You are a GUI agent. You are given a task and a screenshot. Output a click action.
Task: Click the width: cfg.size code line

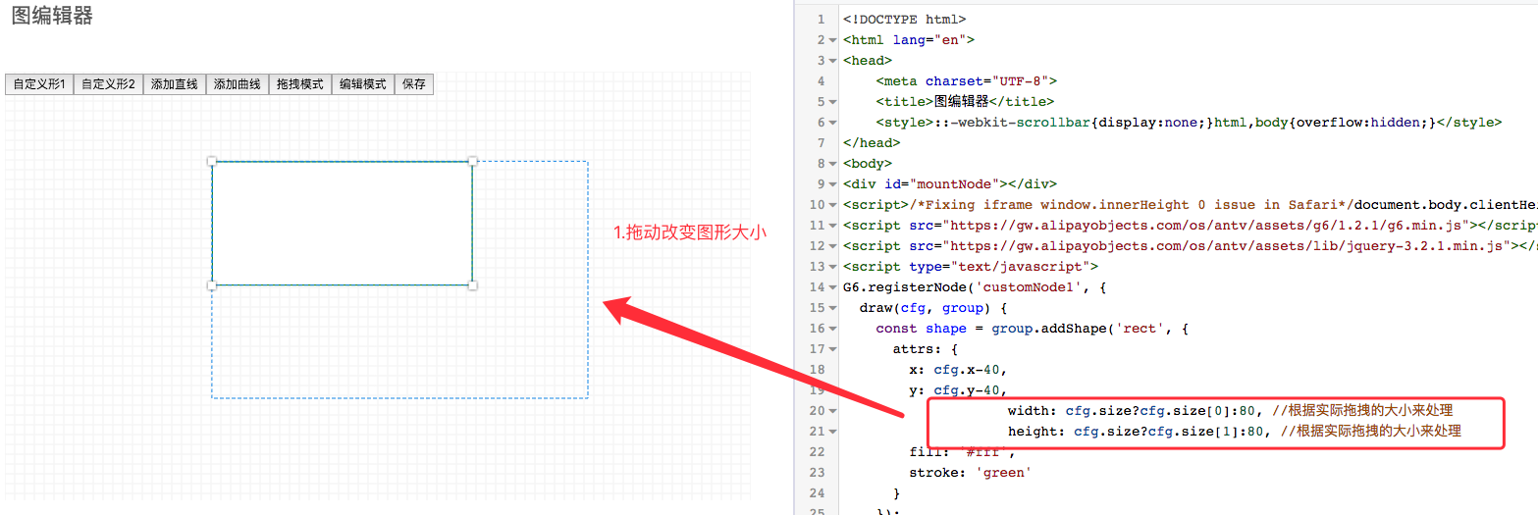(1230, 411)
